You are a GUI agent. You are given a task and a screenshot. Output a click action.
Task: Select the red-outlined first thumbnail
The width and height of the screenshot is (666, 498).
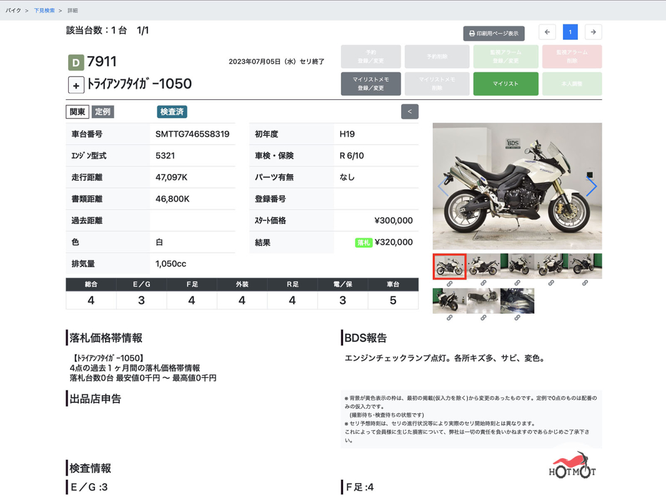(450, 266)
